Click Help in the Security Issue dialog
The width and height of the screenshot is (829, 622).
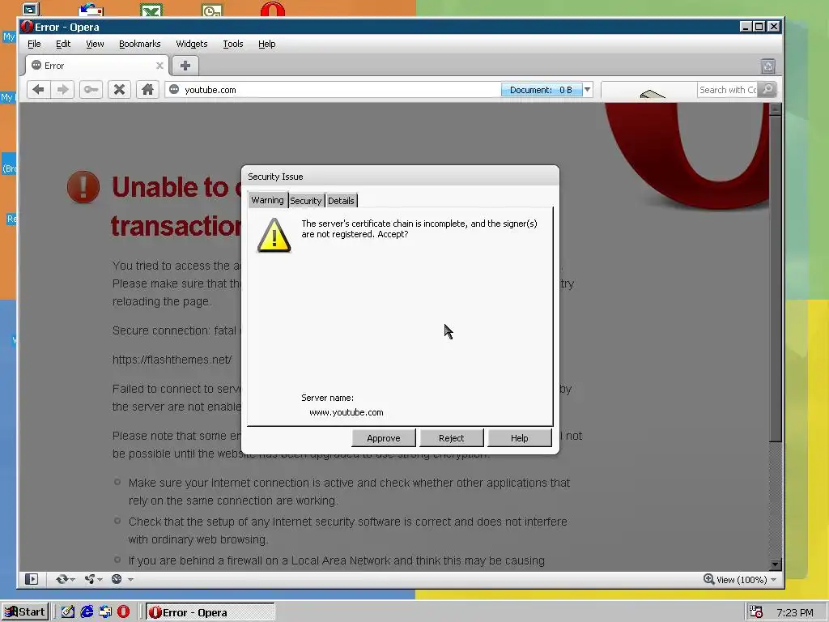point(519,438)
